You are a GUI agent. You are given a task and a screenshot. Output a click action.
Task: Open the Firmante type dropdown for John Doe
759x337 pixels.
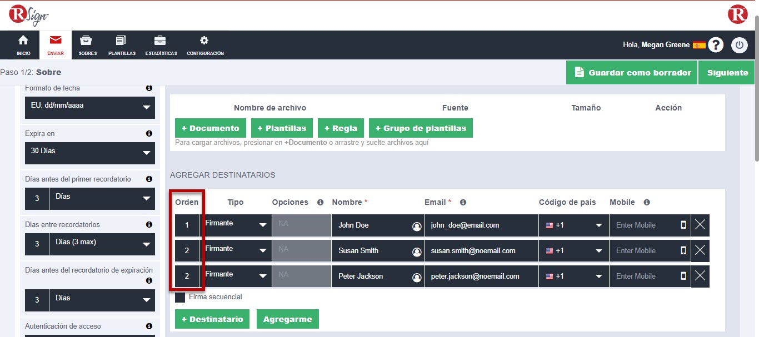236,225
